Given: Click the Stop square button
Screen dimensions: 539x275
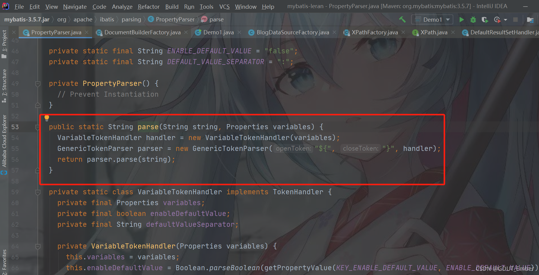Looking at the screenshot, I should click(516, 20).
